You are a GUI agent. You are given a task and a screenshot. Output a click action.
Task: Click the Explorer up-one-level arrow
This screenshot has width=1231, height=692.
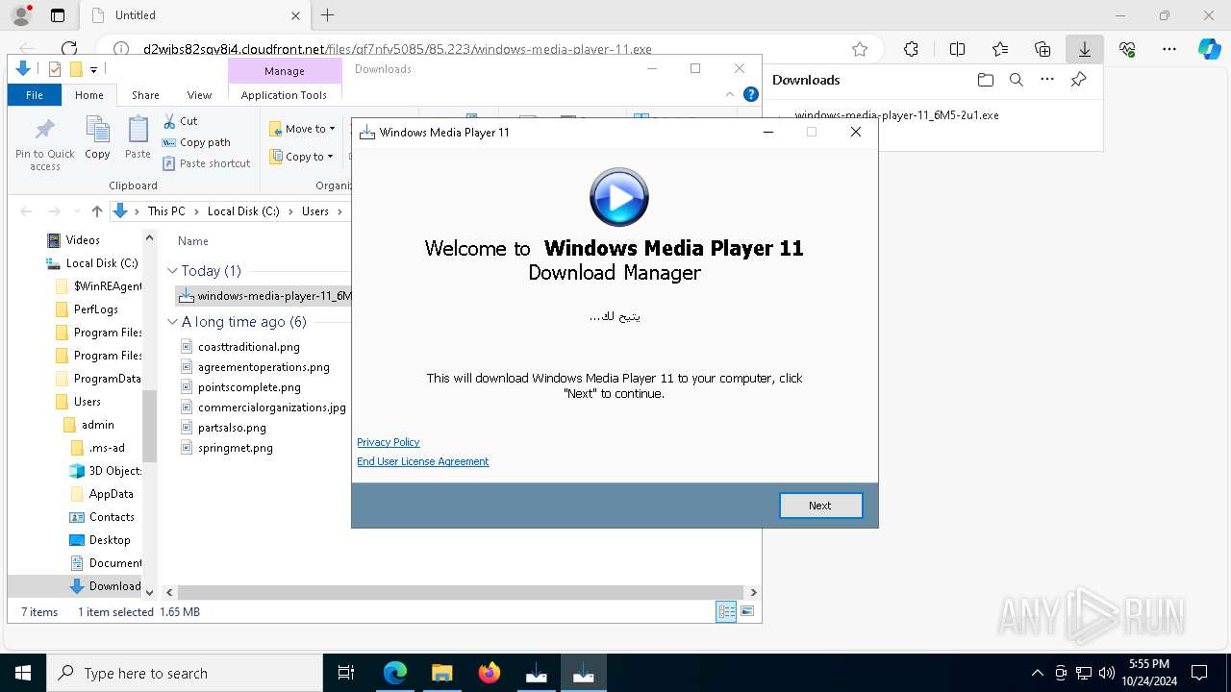coord(96,211)
